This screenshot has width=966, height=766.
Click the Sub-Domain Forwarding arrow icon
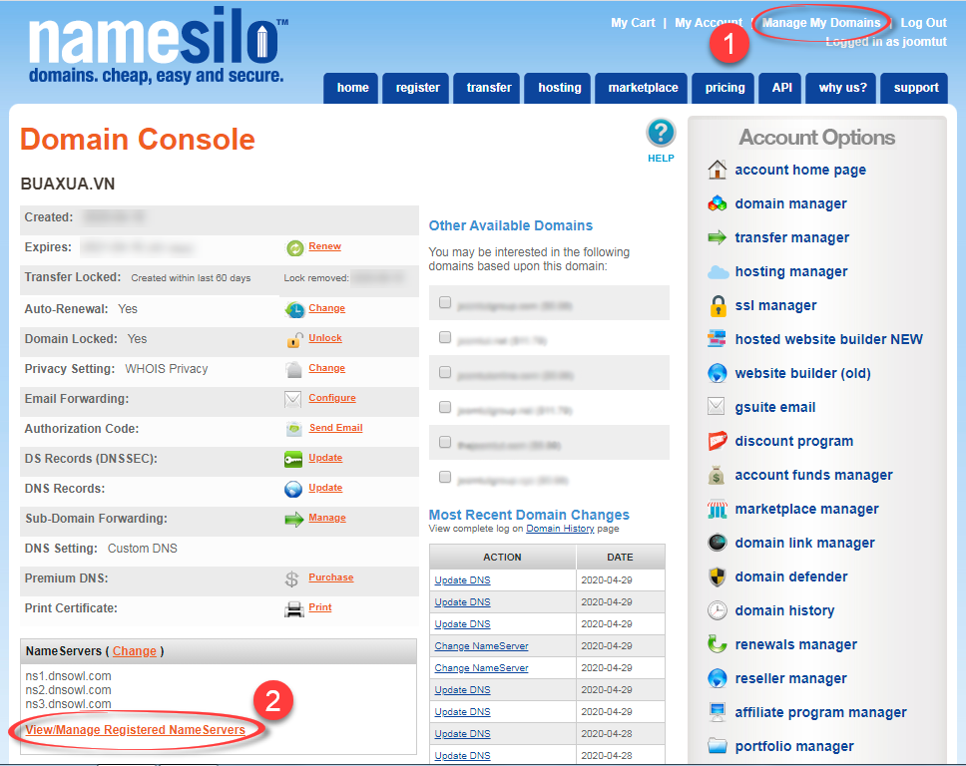tap(293, 519)
